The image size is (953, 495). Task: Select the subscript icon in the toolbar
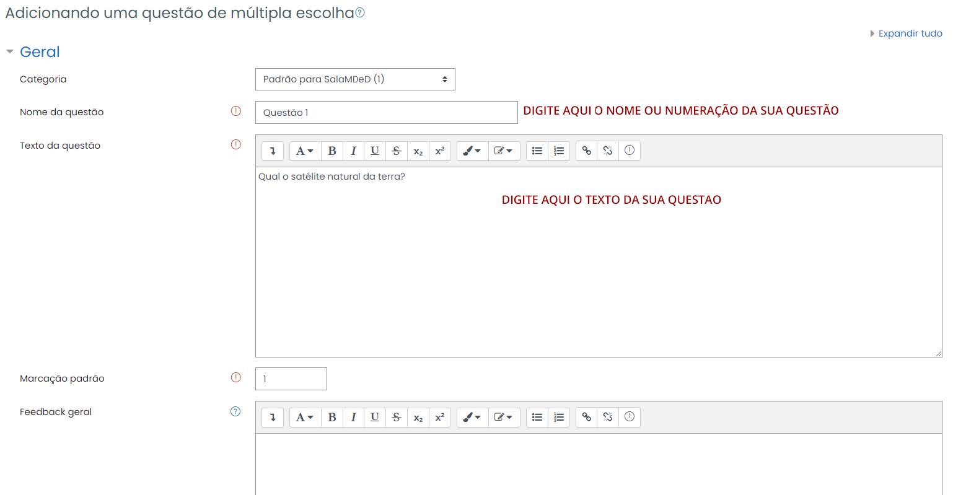(x=418, y=151)
